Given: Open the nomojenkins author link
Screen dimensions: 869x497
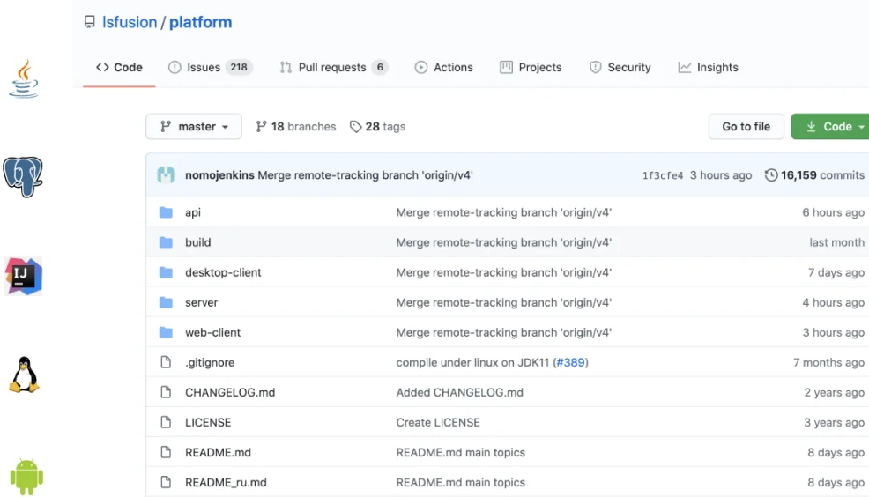Looking at the screenshot, I should coord(219,175).
